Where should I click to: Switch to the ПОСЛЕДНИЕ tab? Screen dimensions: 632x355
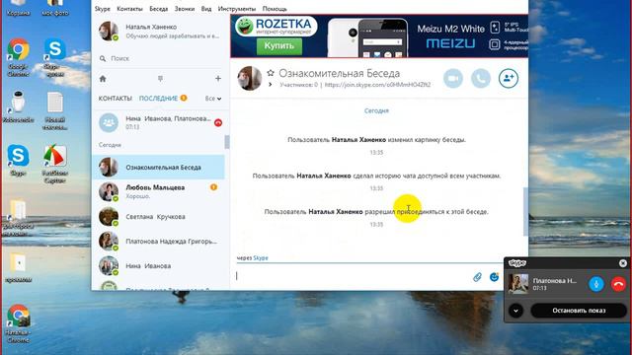coord(158,99)
